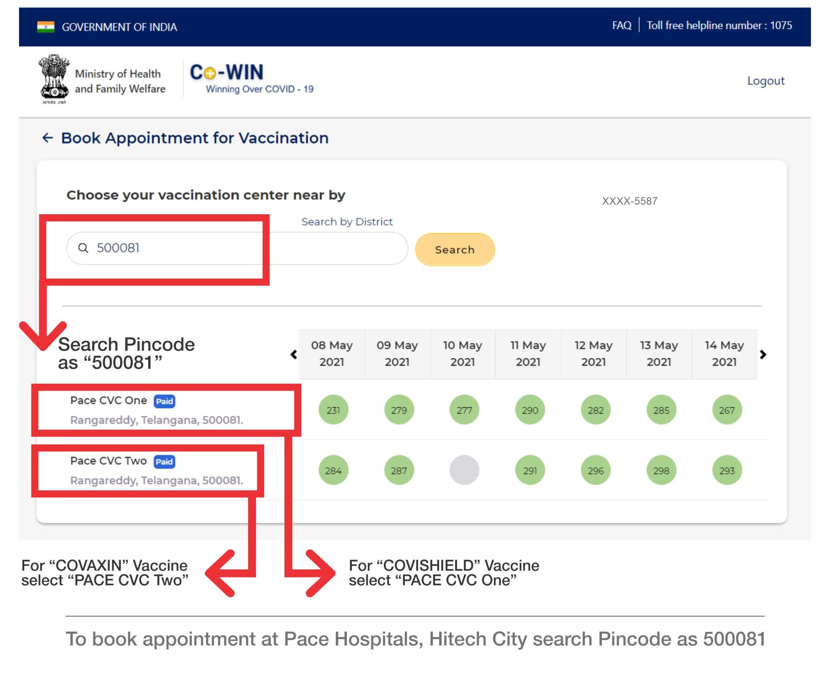Click the Ministry of Health emblem
The height and width of the screenshot is (676, 830).
pyautogui.click(x=54, y=79)
